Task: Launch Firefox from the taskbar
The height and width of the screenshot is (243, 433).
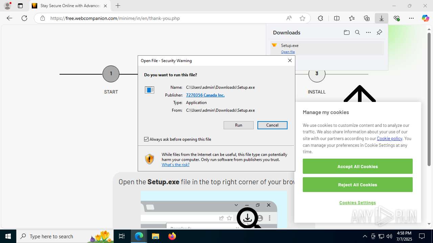Action: click(172, 236)
